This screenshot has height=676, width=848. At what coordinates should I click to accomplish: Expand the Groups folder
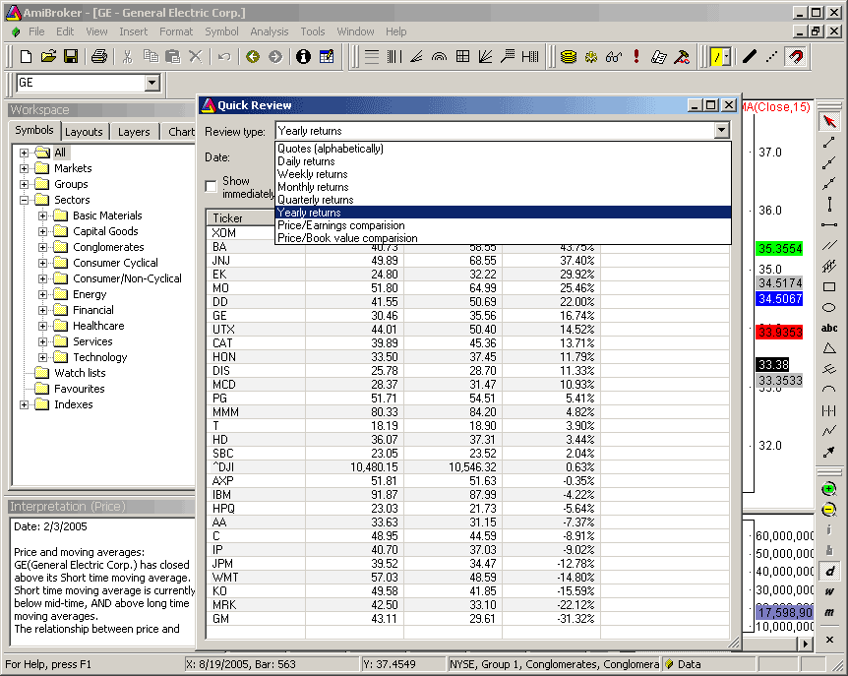click(x=24, y=184)
